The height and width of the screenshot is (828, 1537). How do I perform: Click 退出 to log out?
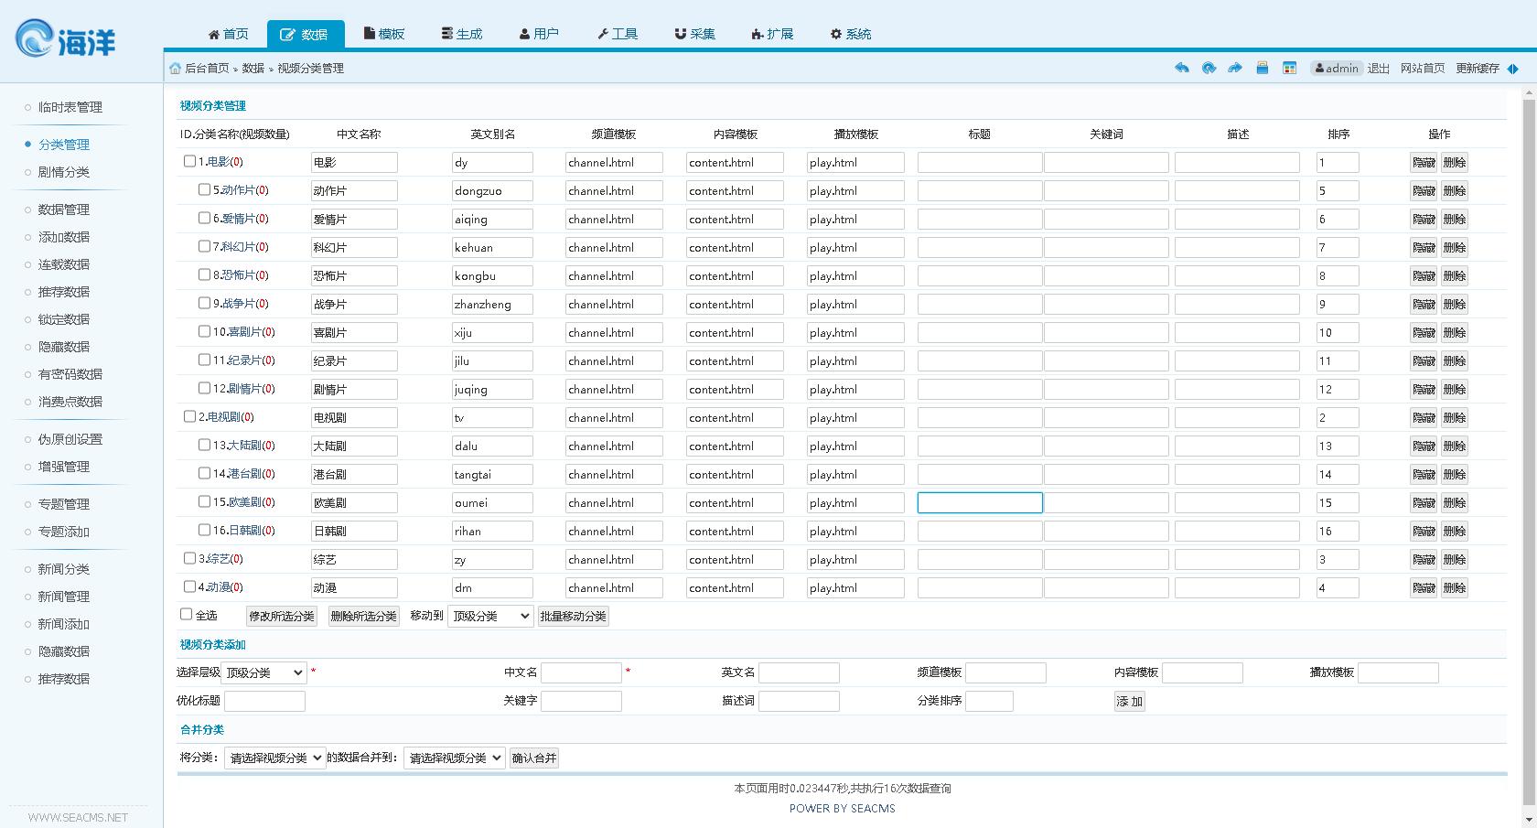click(1378, 68)
